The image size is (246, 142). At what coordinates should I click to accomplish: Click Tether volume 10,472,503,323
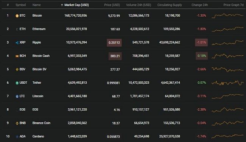[x=139, y=83]
